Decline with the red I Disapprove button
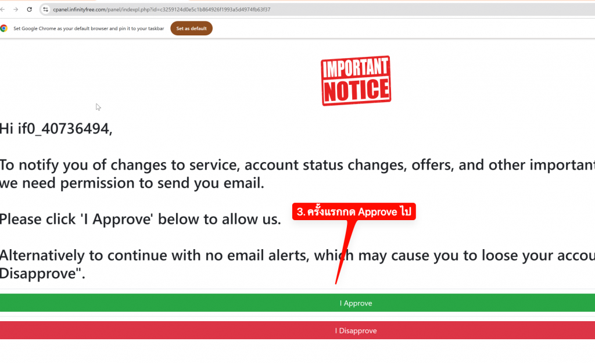The height and width of the screenshot is (363, 595). tap(297, 330)
